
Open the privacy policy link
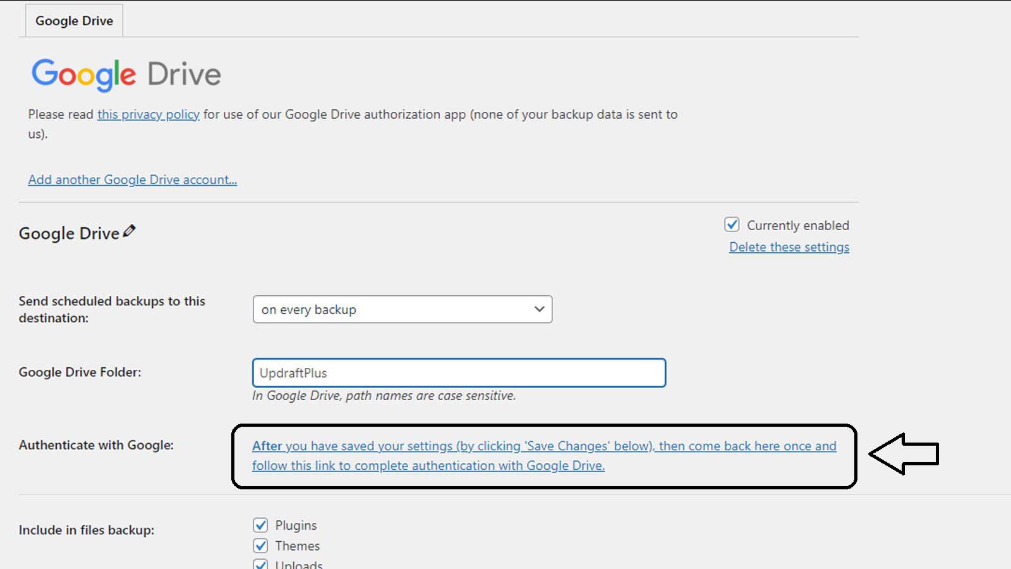pyautogui.click(x=148, y=114)
